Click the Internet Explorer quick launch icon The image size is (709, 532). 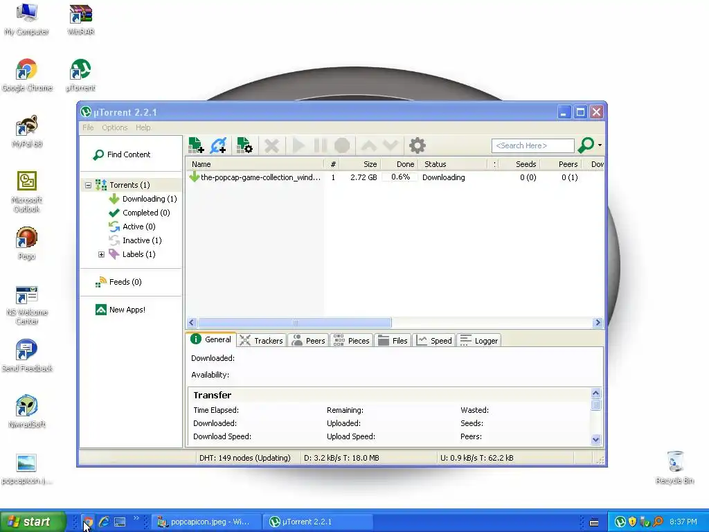[104, 522]
